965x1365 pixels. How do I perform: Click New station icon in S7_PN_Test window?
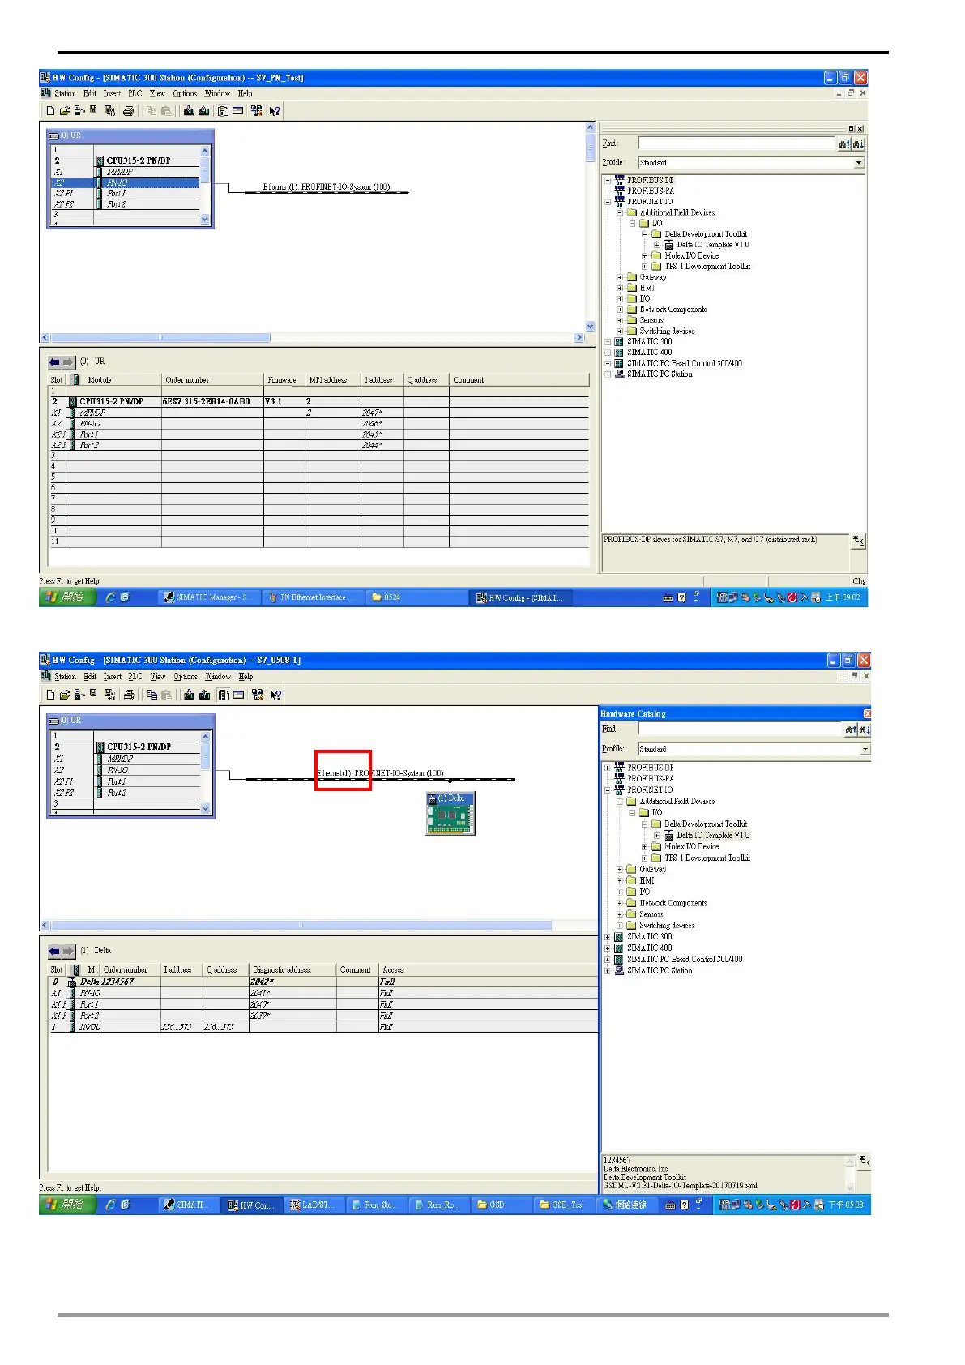50,111
